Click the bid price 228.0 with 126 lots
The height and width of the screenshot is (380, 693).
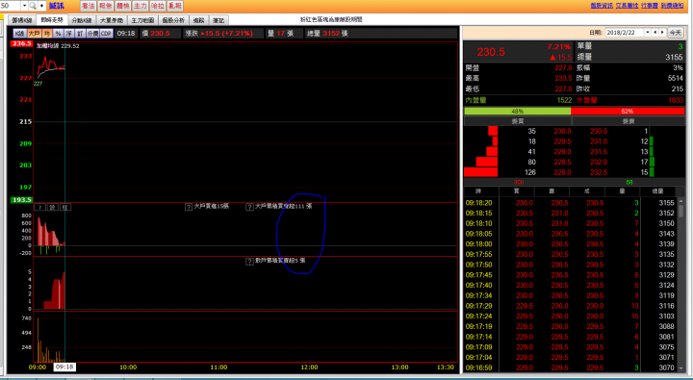point(562,172)
